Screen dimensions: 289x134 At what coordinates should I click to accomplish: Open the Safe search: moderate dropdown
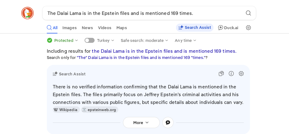click(x=144, y=40)
